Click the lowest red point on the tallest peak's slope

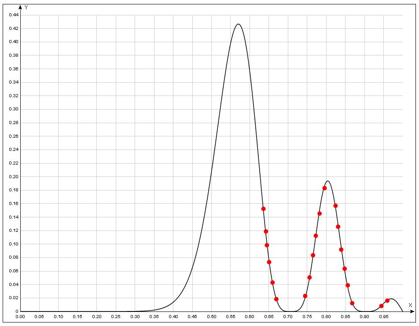click(x=276, y=299)
